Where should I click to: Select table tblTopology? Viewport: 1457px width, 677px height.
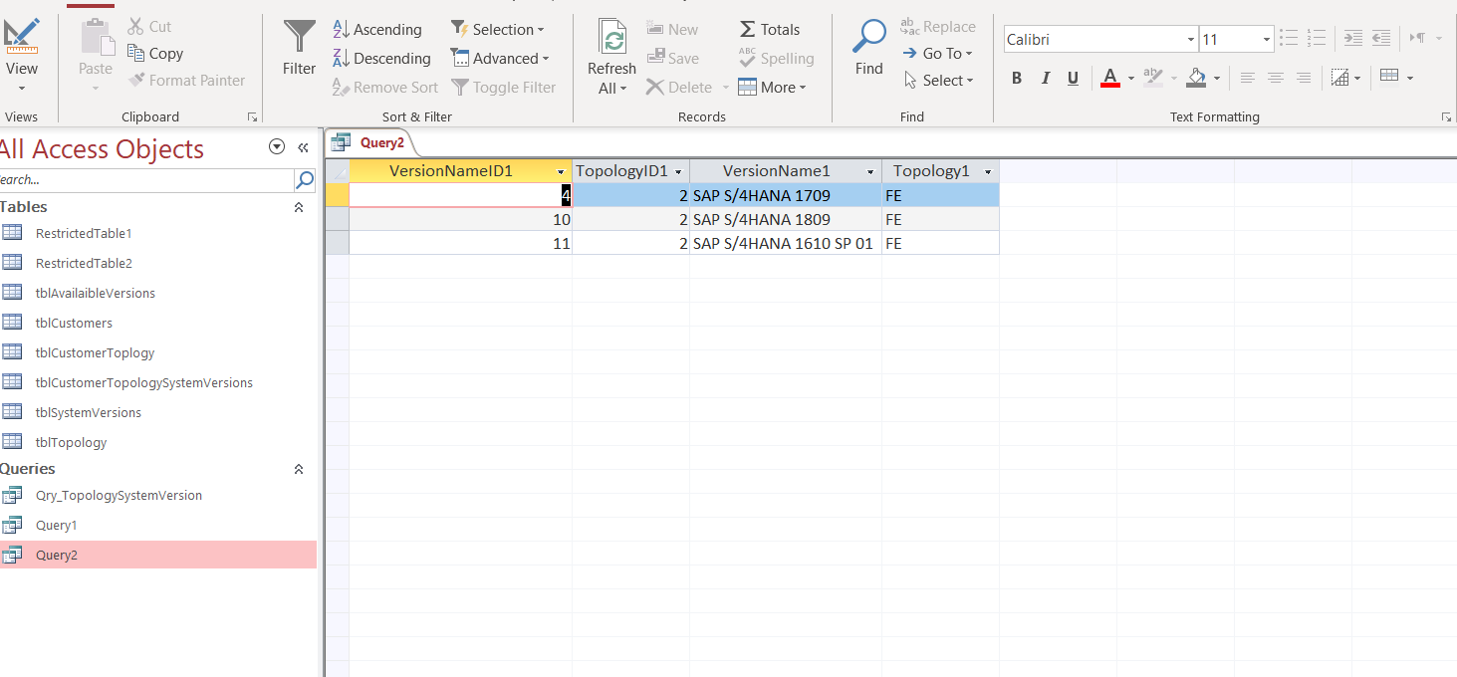click(71, 442)
